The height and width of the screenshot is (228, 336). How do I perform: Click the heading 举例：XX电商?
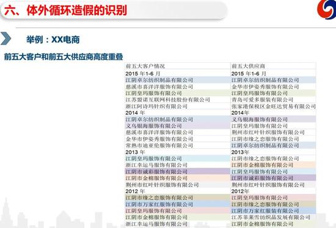pyautogui.click(x=53, y=40)
